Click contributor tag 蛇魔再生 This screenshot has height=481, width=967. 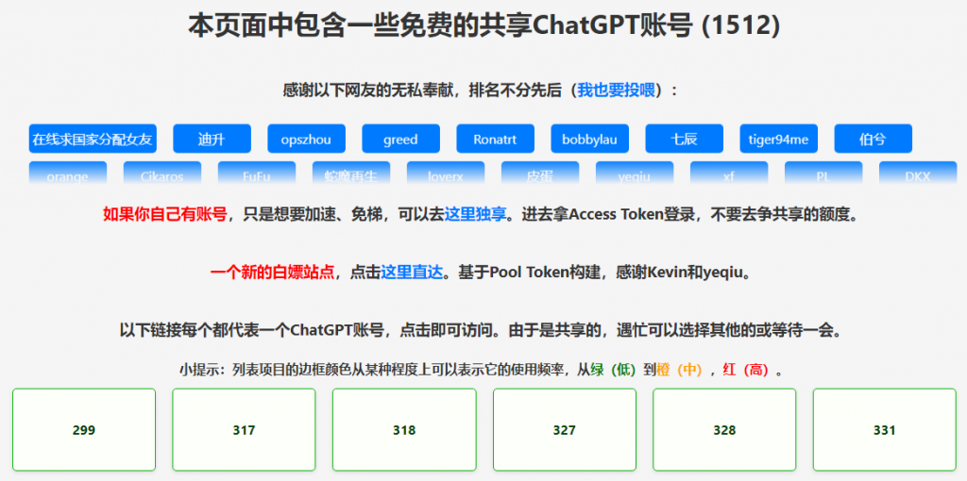[351, 173]
